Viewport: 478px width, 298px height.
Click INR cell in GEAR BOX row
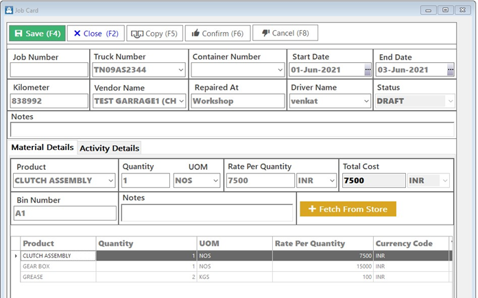pyautogui.click(x=411, y=266)
